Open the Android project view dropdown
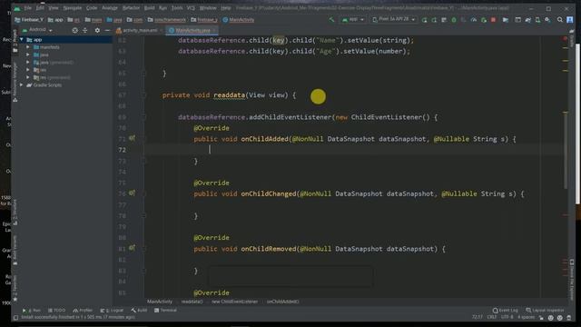581x327 pixels. 37,30
